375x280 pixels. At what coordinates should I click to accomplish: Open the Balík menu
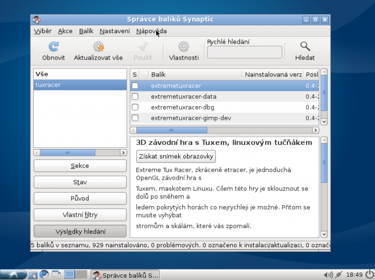tap(86, 31)
